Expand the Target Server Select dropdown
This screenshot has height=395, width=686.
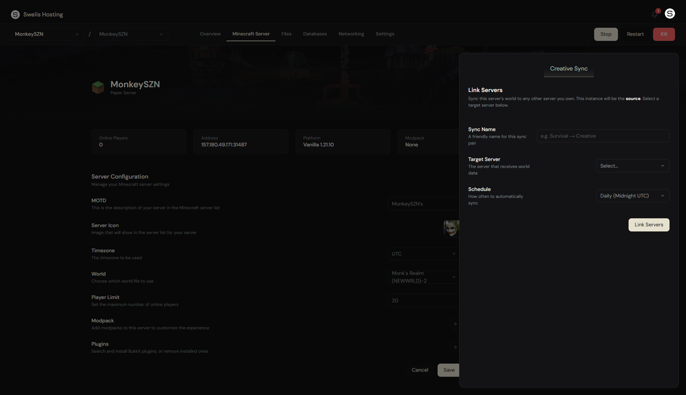(632, 166)
